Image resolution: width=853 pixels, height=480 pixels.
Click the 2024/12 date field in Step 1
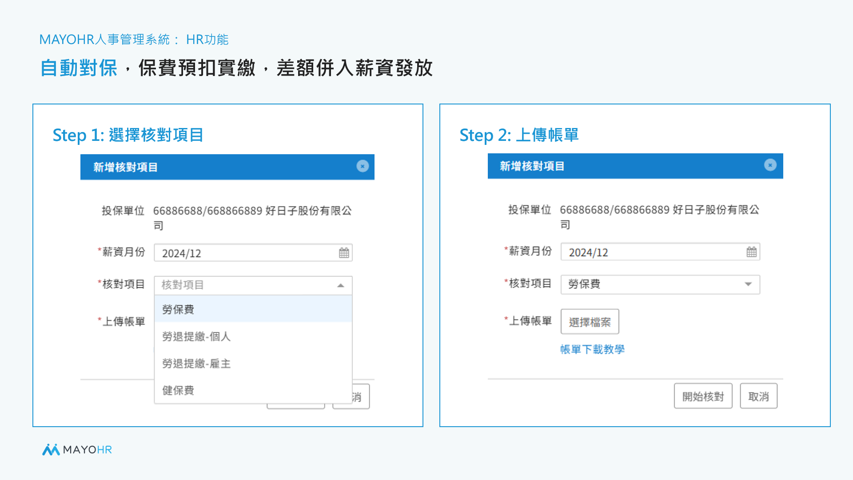253,253
